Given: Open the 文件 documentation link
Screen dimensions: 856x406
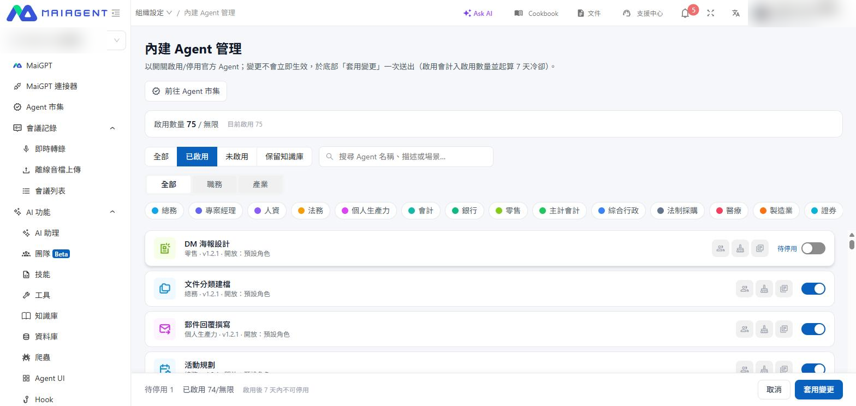Looking at the screenshot, I should [x=589, y=13].
